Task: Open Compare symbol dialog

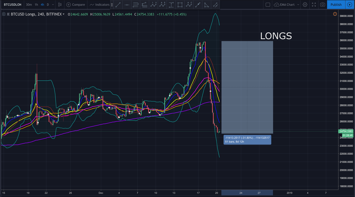Action: 76,4
